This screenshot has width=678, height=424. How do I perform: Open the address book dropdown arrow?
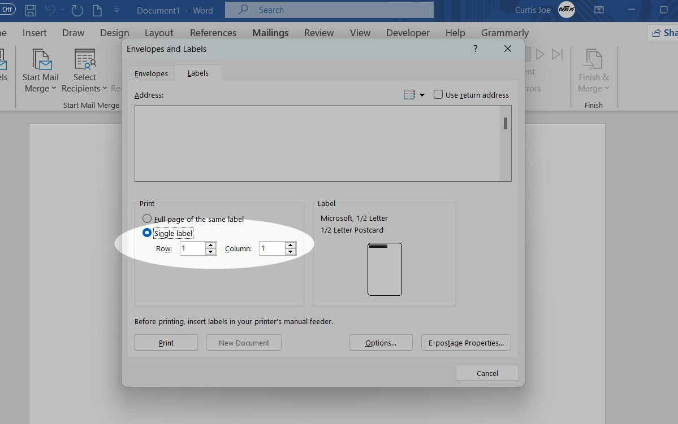[x=421, y=94]
